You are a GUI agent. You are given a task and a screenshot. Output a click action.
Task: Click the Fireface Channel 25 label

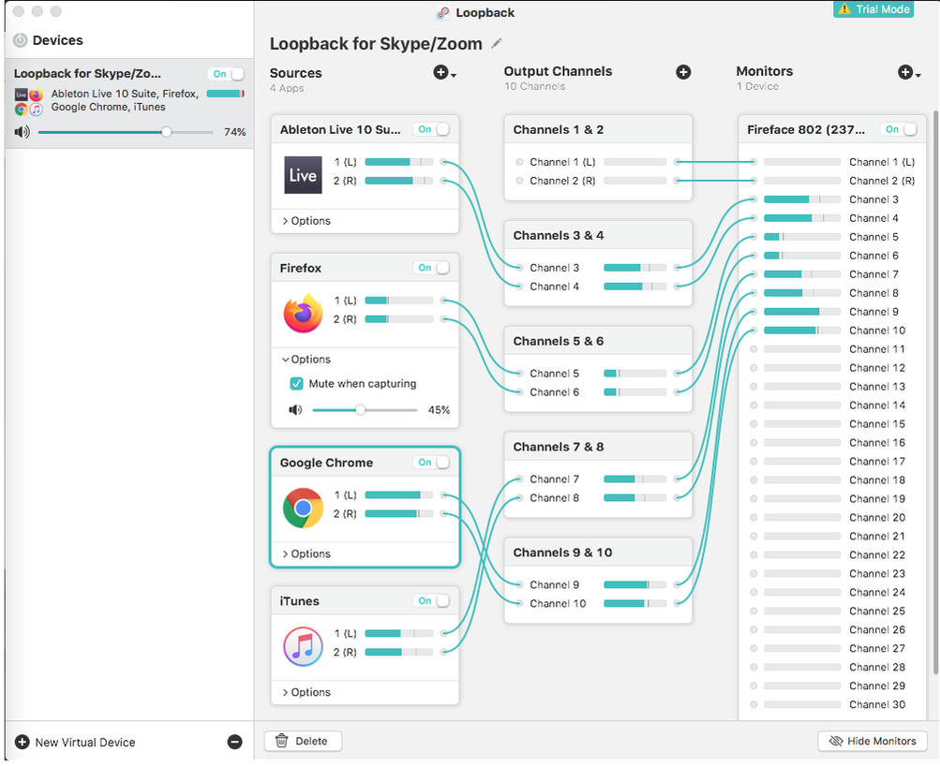877,611
